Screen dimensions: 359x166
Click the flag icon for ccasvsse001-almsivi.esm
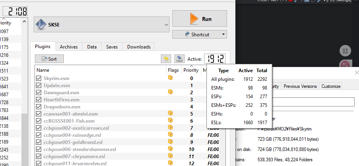(x=170, y=113)
